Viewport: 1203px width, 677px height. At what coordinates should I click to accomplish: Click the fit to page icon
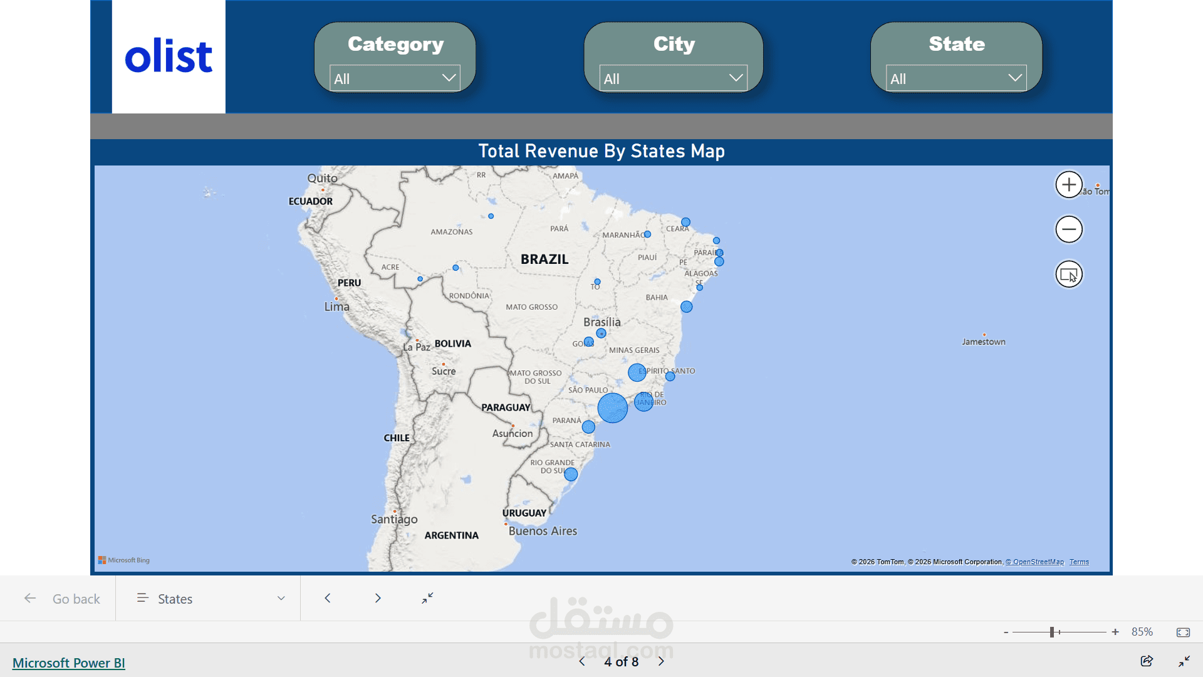click(x=1183, y=632)
